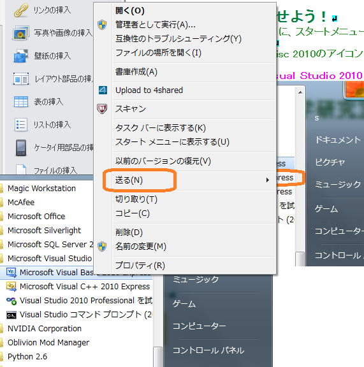
Task: Click the orange flower user picture thumbnail
Action: [354, 89]
